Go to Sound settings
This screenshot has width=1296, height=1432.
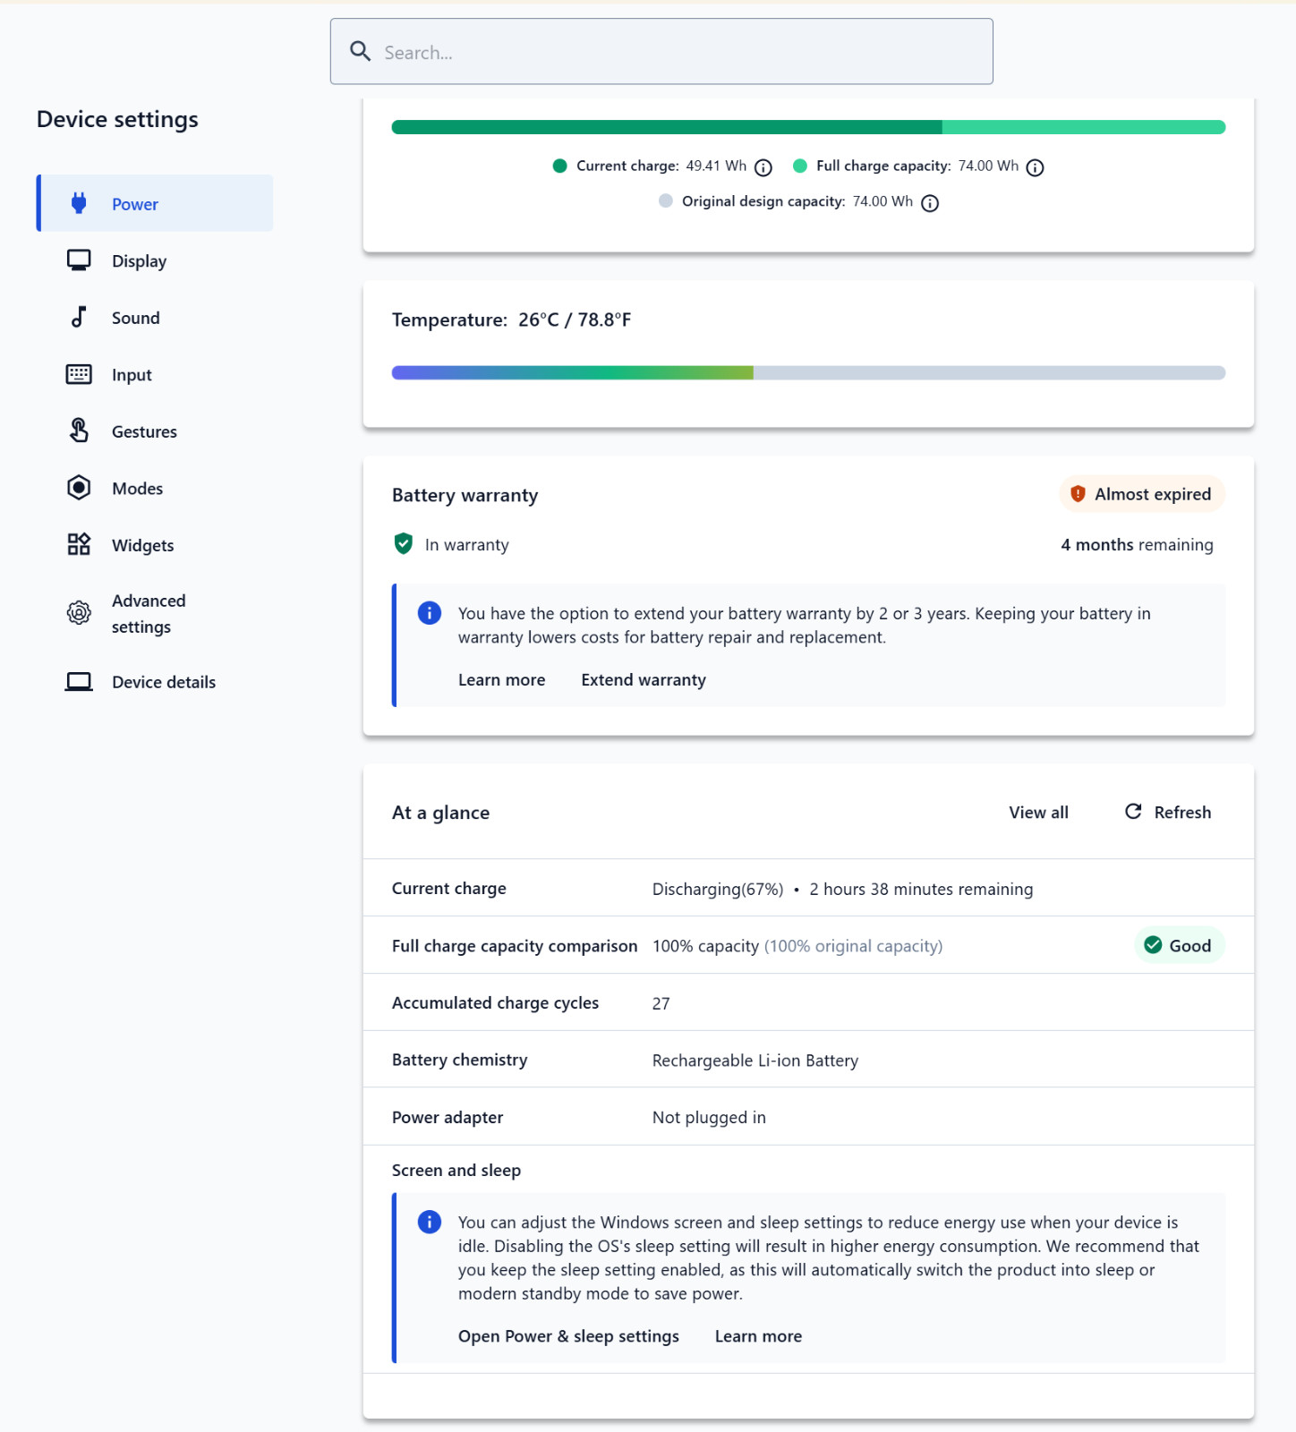(155, 318)
